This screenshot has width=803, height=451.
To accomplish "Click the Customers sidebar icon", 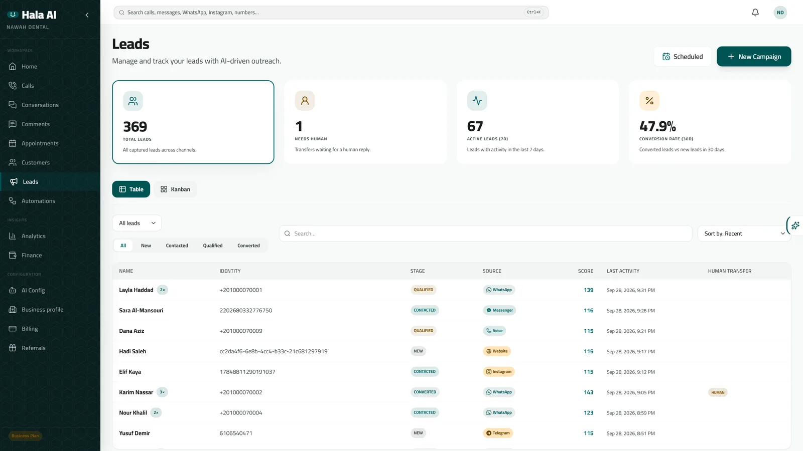I will point(13,162).
